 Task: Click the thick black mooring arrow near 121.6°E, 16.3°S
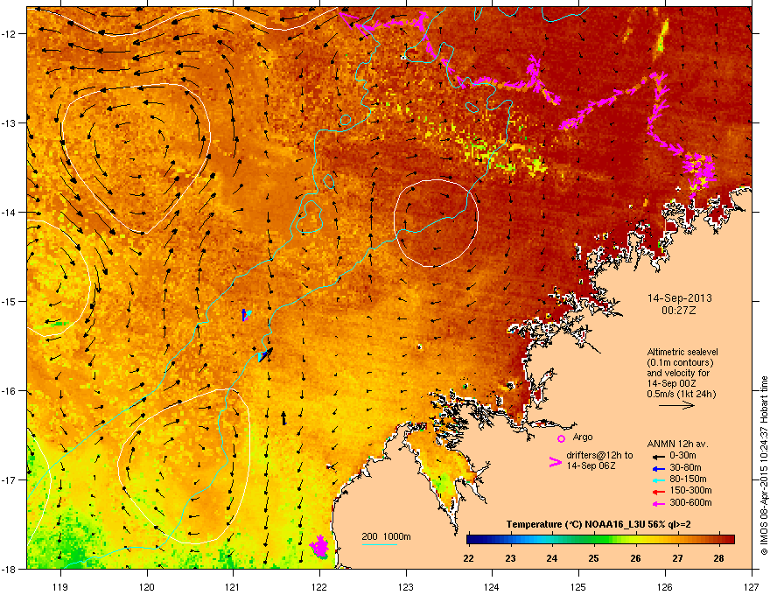(283, 418)
